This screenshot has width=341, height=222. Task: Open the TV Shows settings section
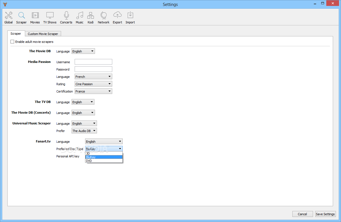50,17
